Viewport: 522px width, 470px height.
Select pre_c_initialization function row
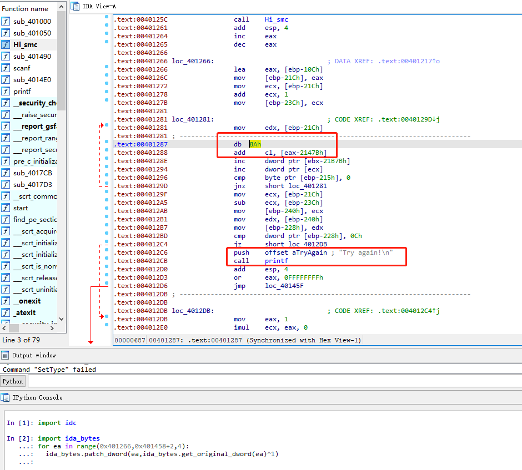29,161
